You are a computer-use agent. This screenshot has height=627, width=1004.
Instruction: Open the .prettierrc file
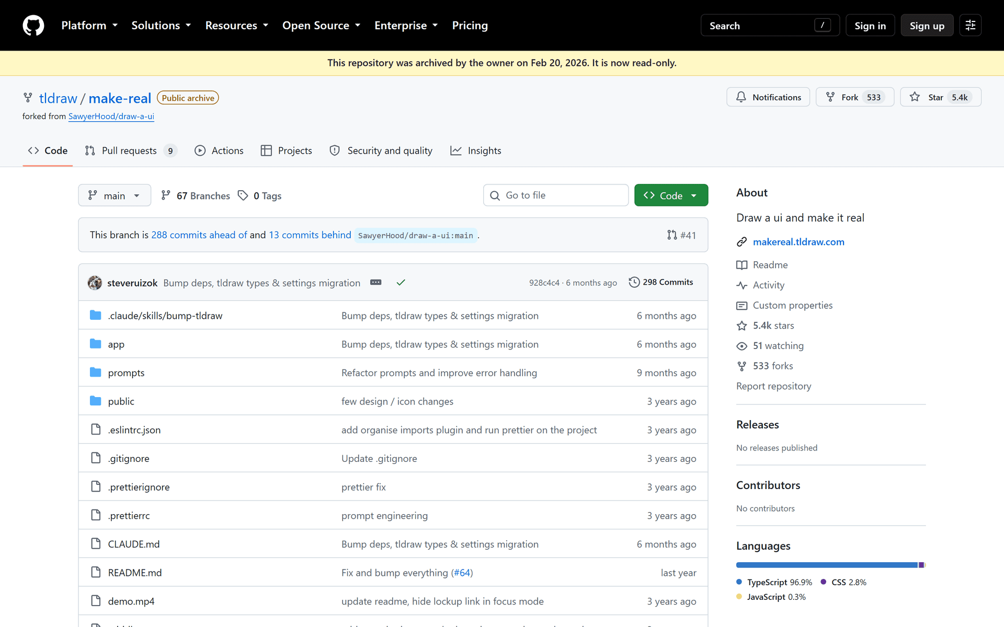[x=129, y=516]
